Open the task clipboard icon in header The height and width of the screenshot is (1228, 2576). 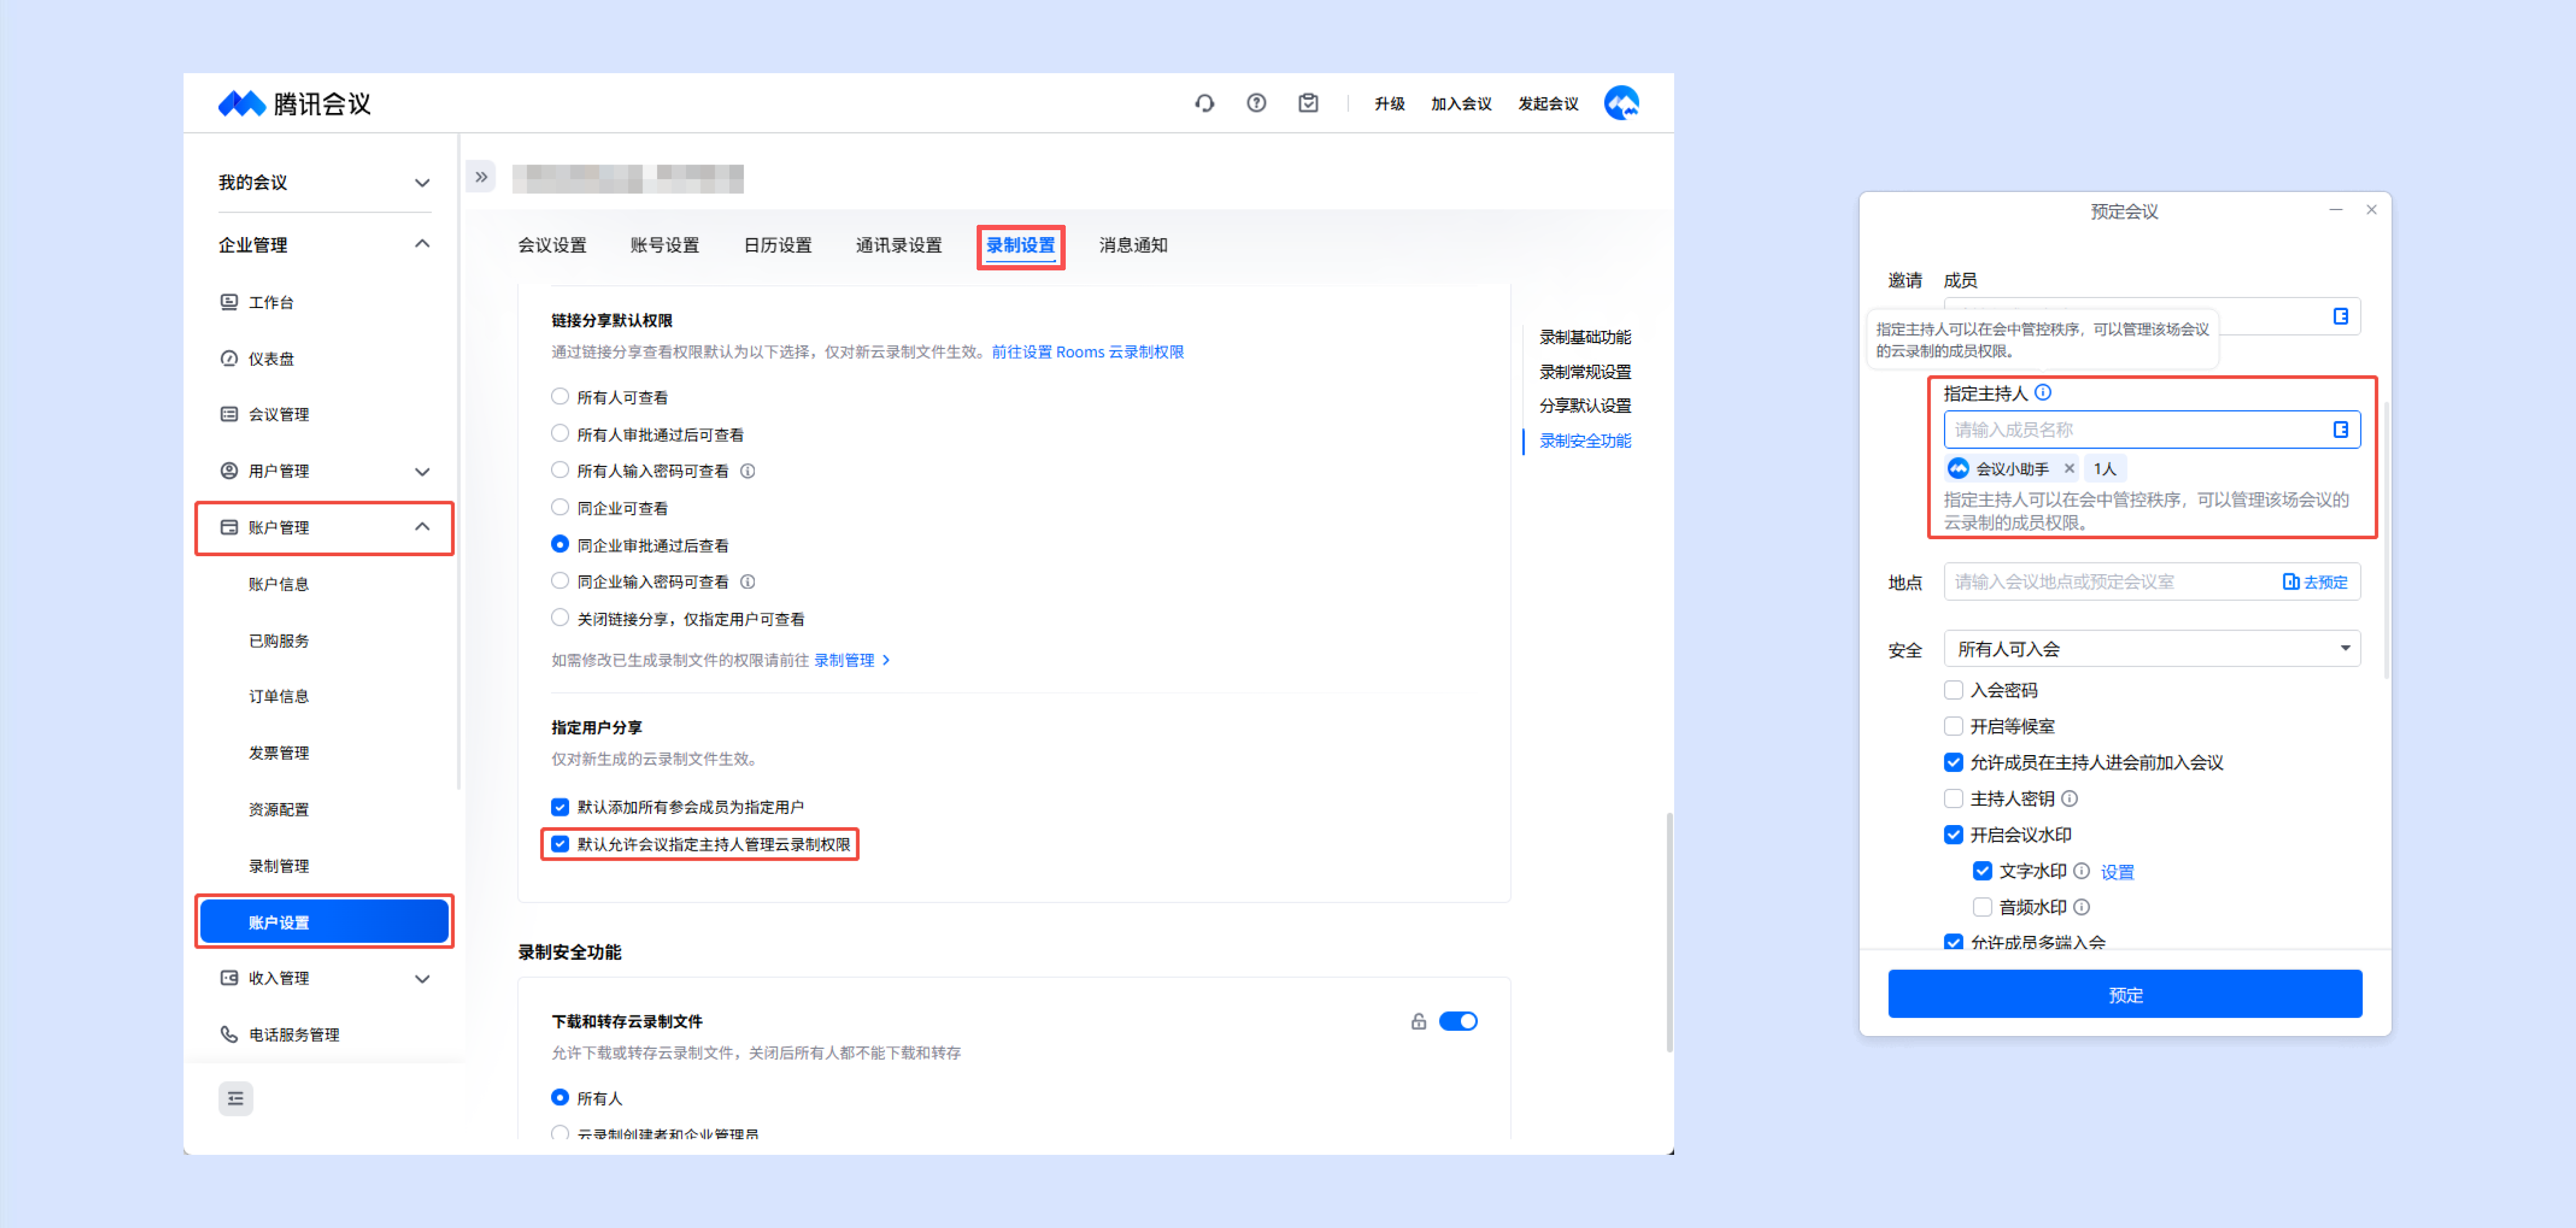coord(1308,103)
